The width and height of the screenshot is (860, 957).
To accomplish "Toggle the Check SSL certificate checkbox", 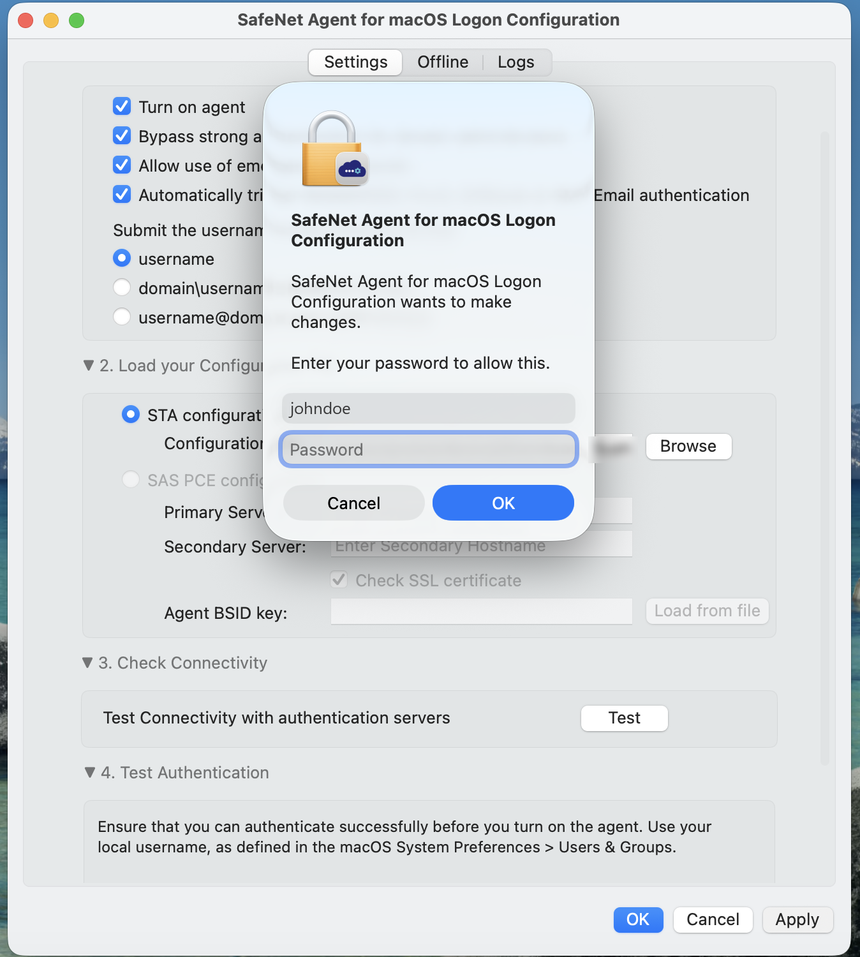I will (x=339, y=580).
